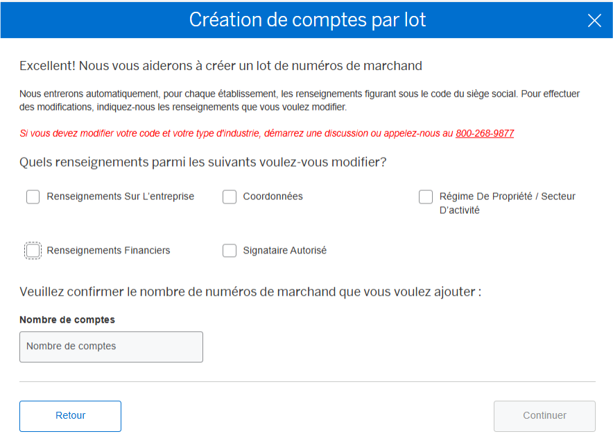
Task: Select the Signataire Autorisé checkbox
Action: [x=230, y=251]
